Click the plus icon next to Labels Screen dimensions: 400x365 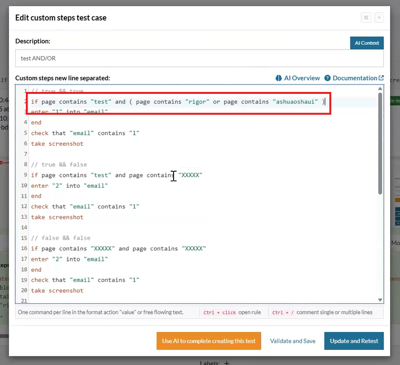tap(226, 363)
